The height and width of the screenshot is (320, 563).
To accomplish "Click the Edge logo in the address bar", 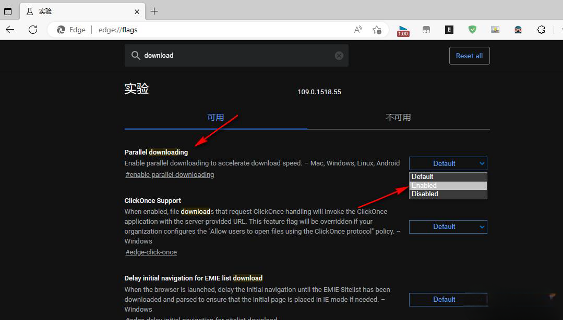I will point(61,30).
